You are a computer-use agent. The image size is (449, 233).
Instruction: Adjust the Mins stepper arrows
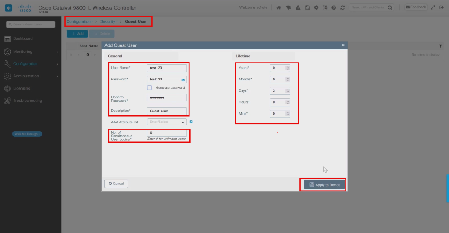tap(288, 114)
